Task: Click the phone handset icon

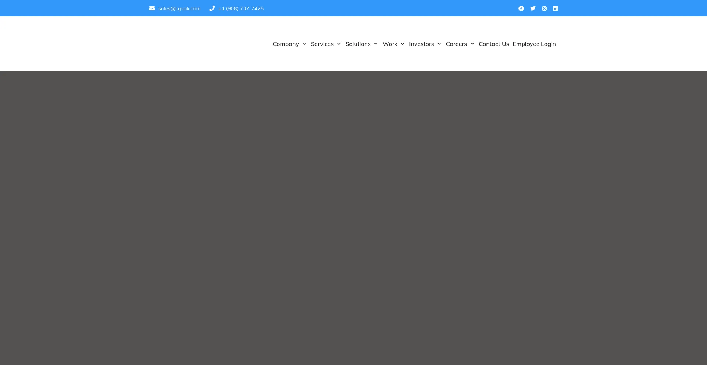Action: click(x=212, y=8)
